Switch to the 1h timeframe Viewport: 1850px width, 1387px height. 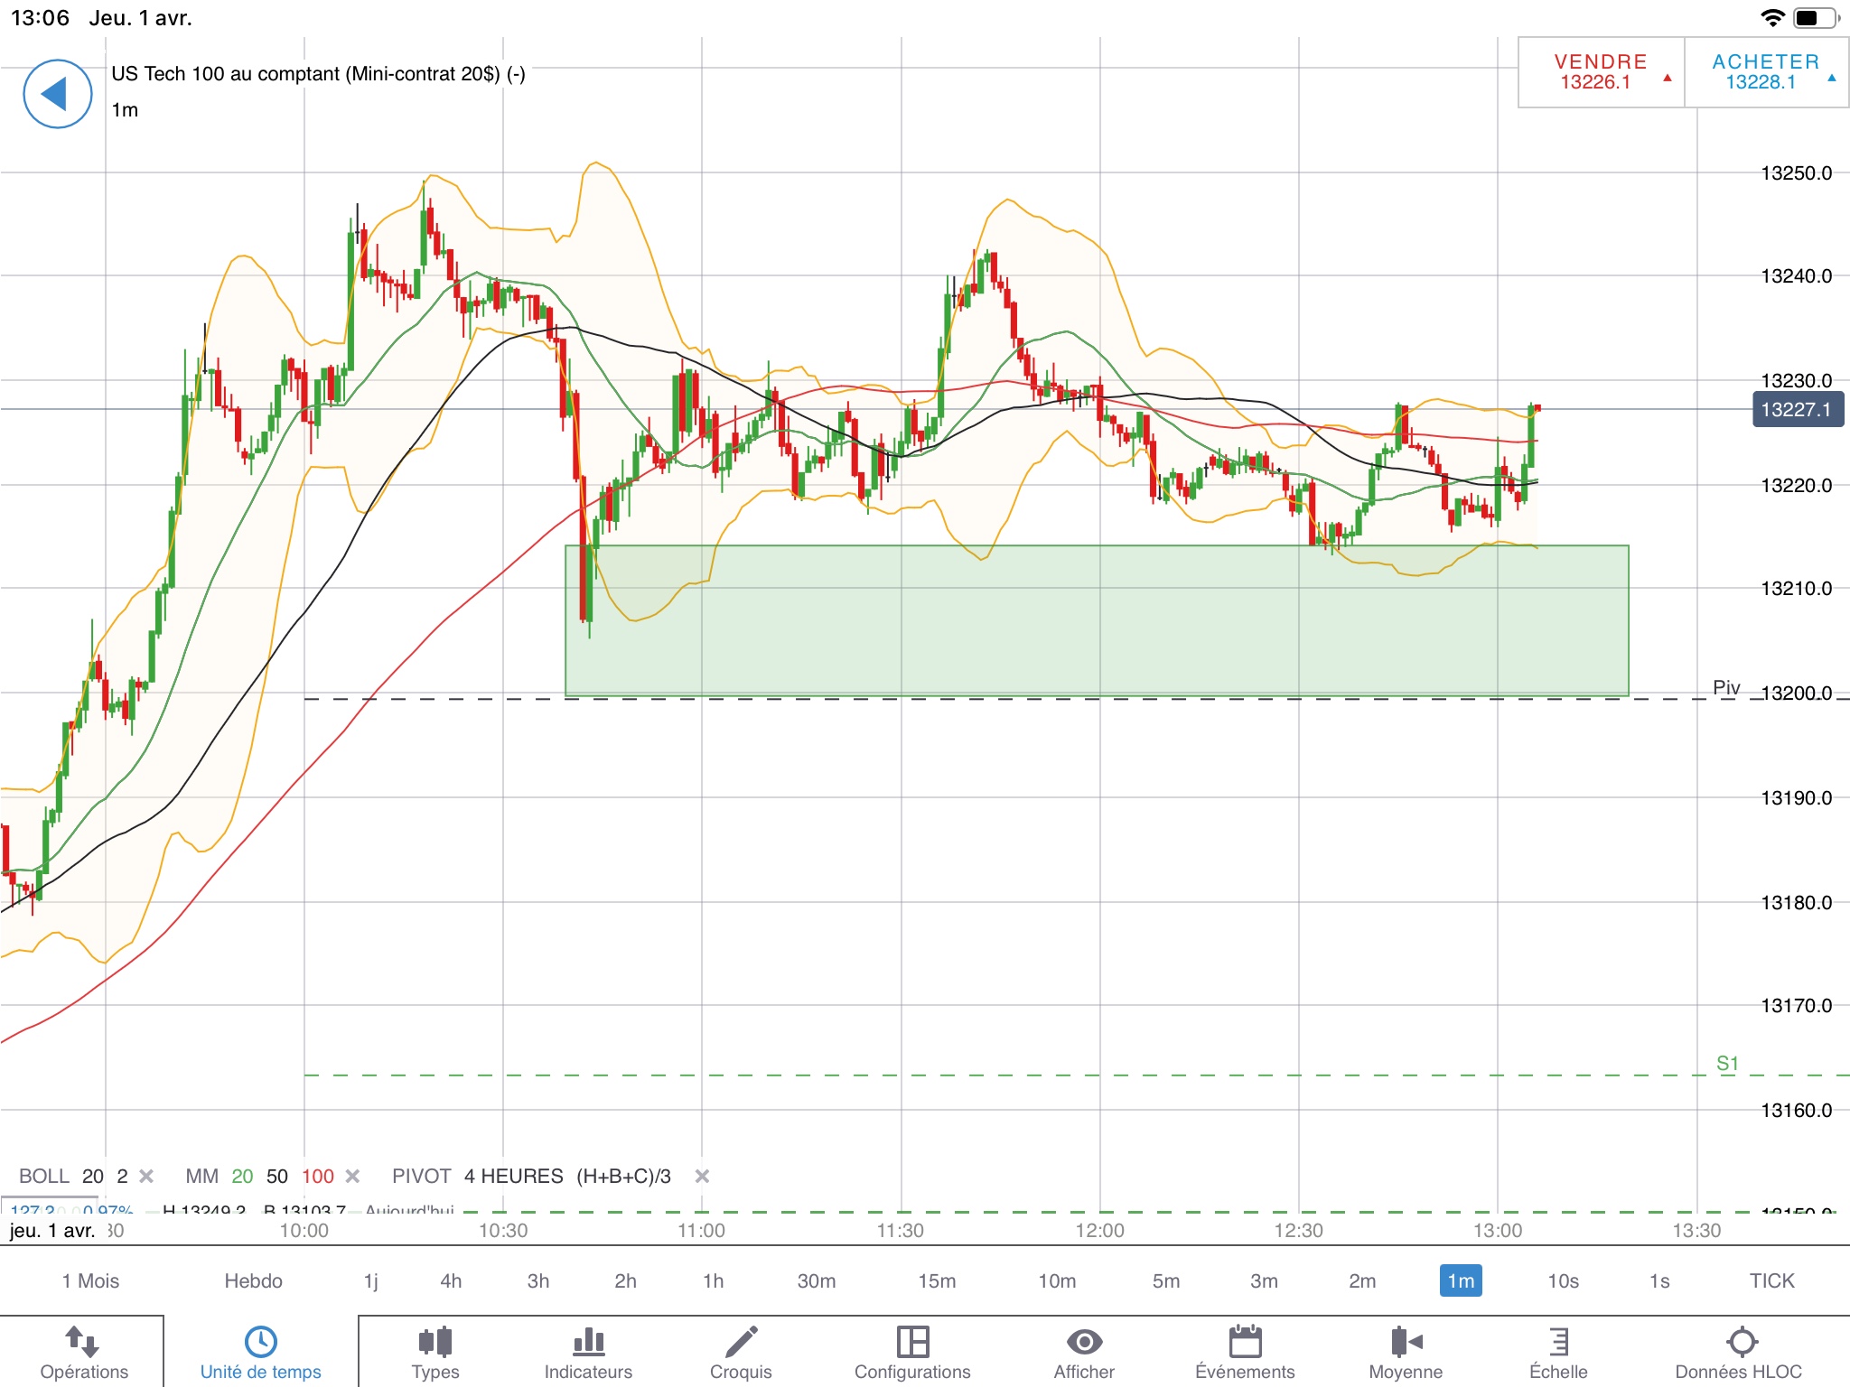click(x=713, y=1280)
